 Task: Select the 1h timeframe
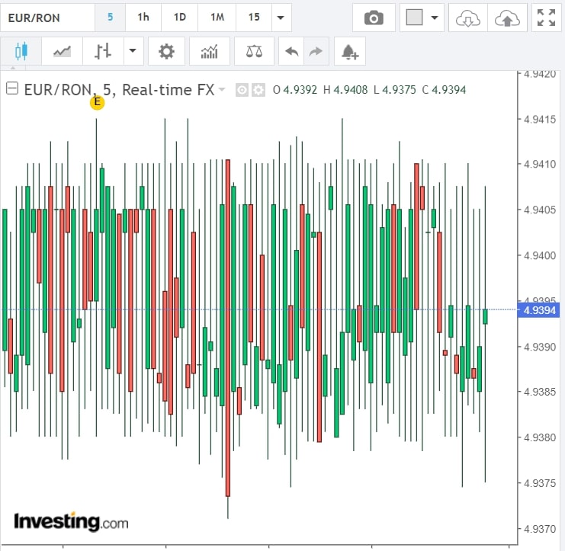point(143,18)
